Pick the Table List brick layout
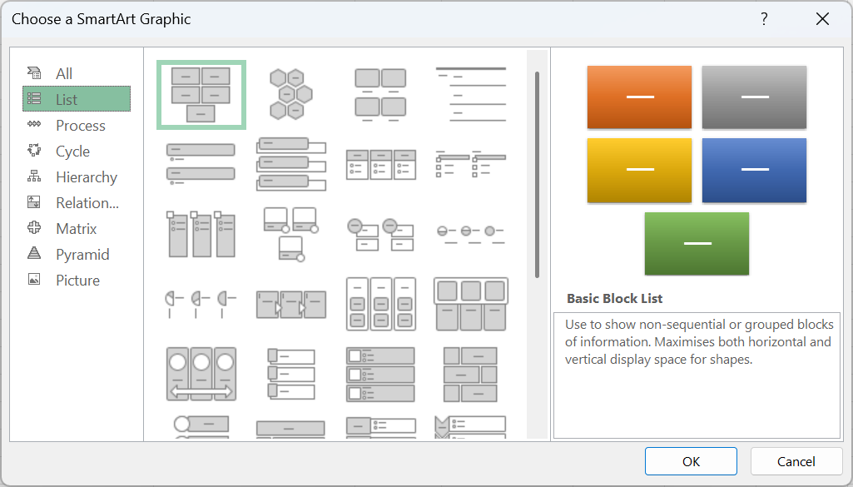Screen dimensions: 853x487 [x=470, y=374]
